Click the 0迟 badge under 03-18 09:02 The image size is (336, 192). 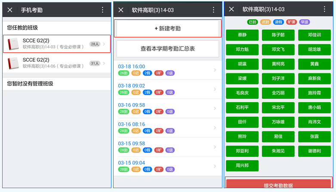coord(136,92)
